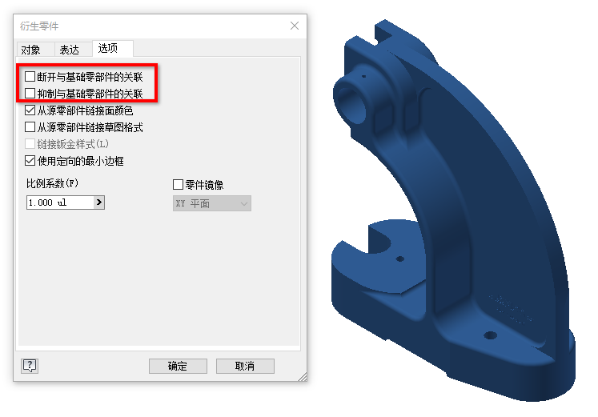598x417 pixels.
Task: Click the 确定 button
Action: click(178, 367)
